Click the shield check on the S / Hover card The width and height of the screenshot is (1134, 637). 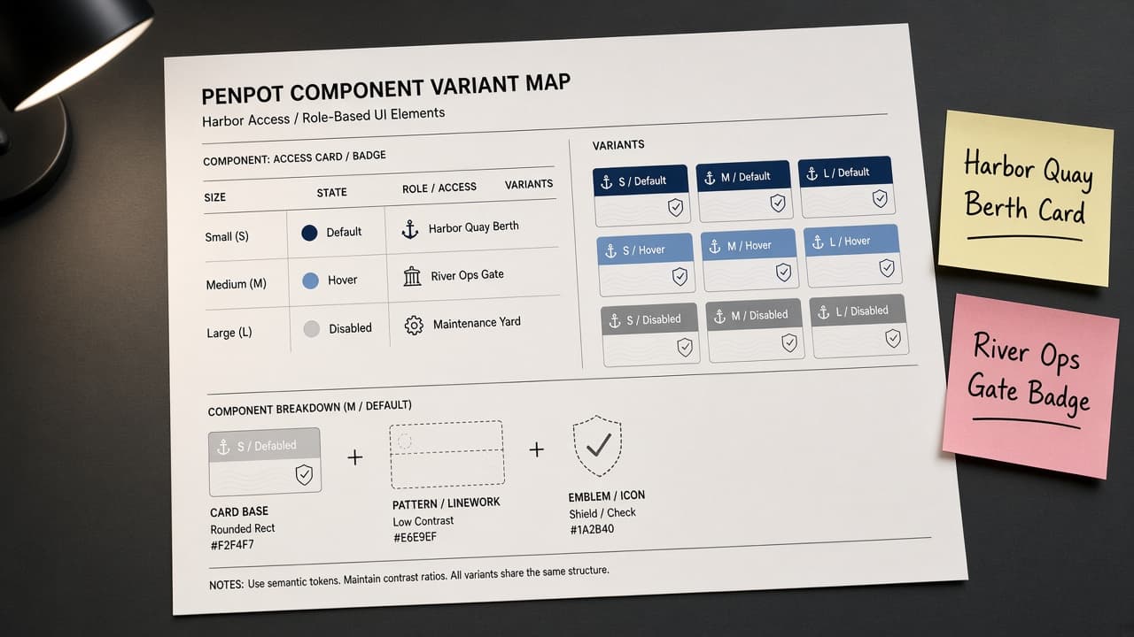tap(680, 277)
